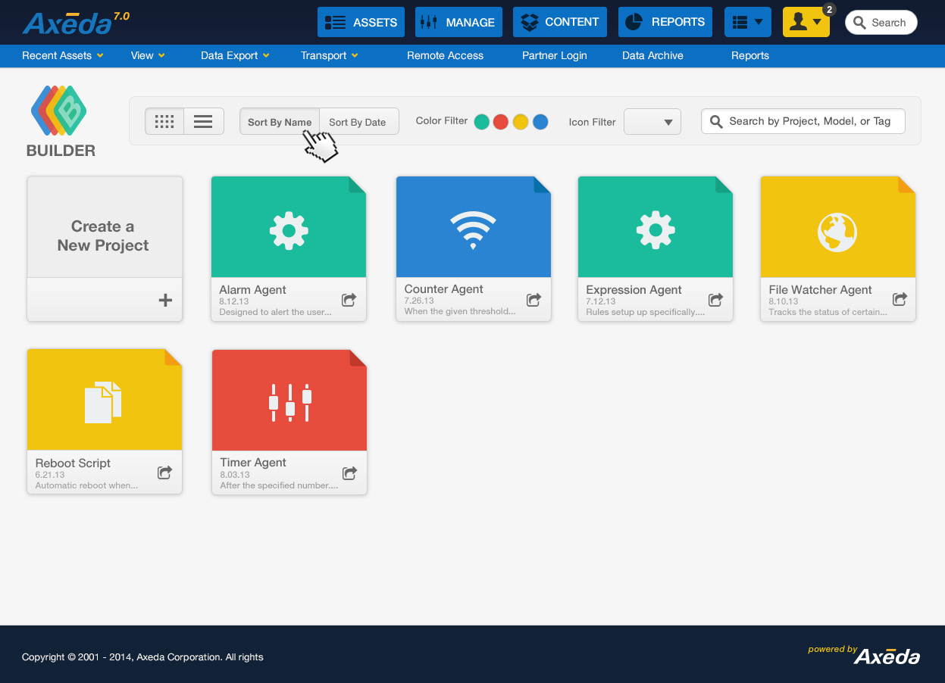Filter by red color
The width and height of the screenshot is (945, 683).
501,122
